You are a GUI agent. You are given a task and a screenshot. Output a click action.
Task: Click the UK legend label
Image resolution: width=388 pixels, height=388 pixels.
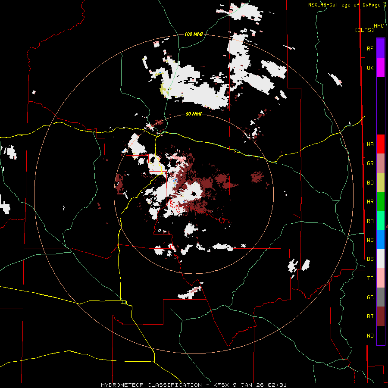pyautogui.click(x=370, y=68)
